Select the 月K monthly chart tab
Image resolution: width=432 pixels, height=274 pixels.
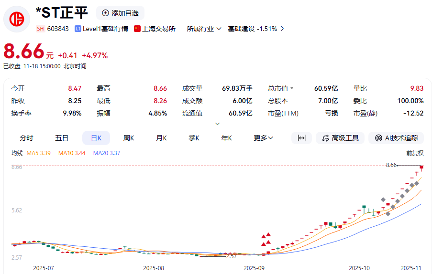(x=161, y=138)
